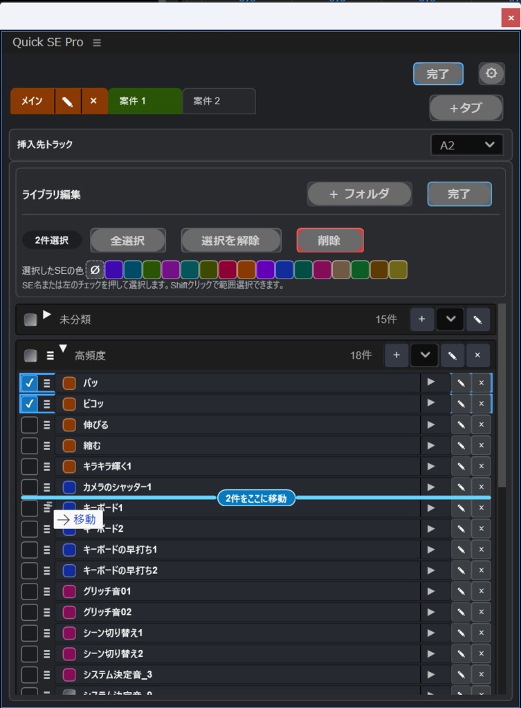Check the カメラのシャッター1 checkbox
The height and width of the screenshot is (708, 521).
click(30, 487)
